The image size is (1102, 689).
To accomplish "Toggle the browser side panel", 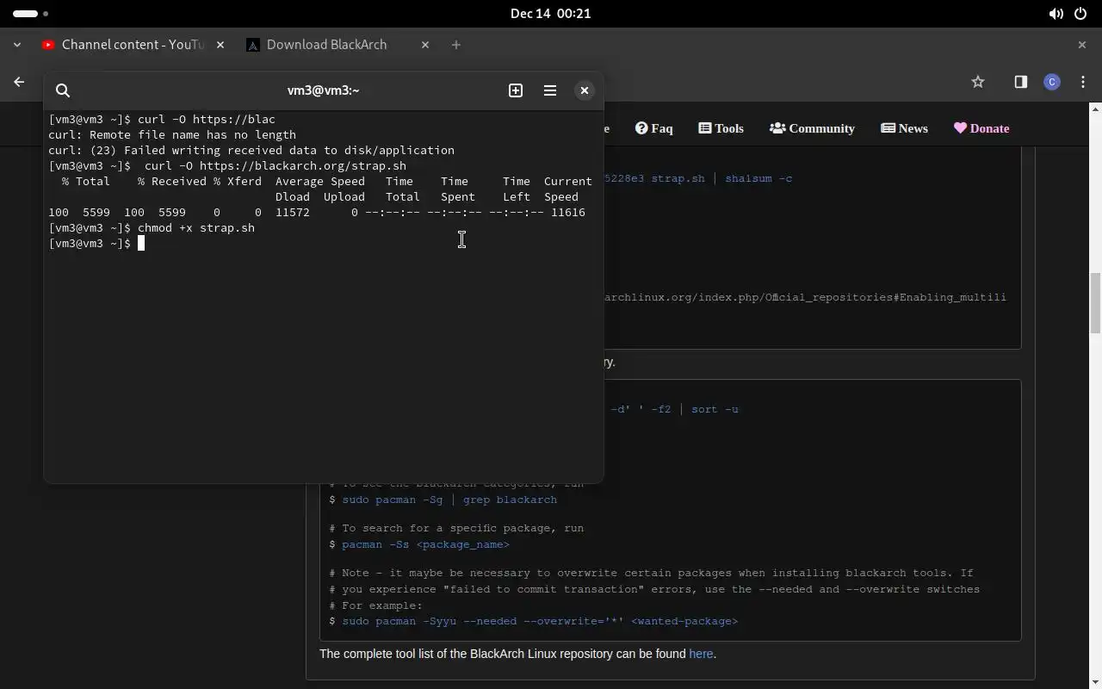I will point(1020,82).
